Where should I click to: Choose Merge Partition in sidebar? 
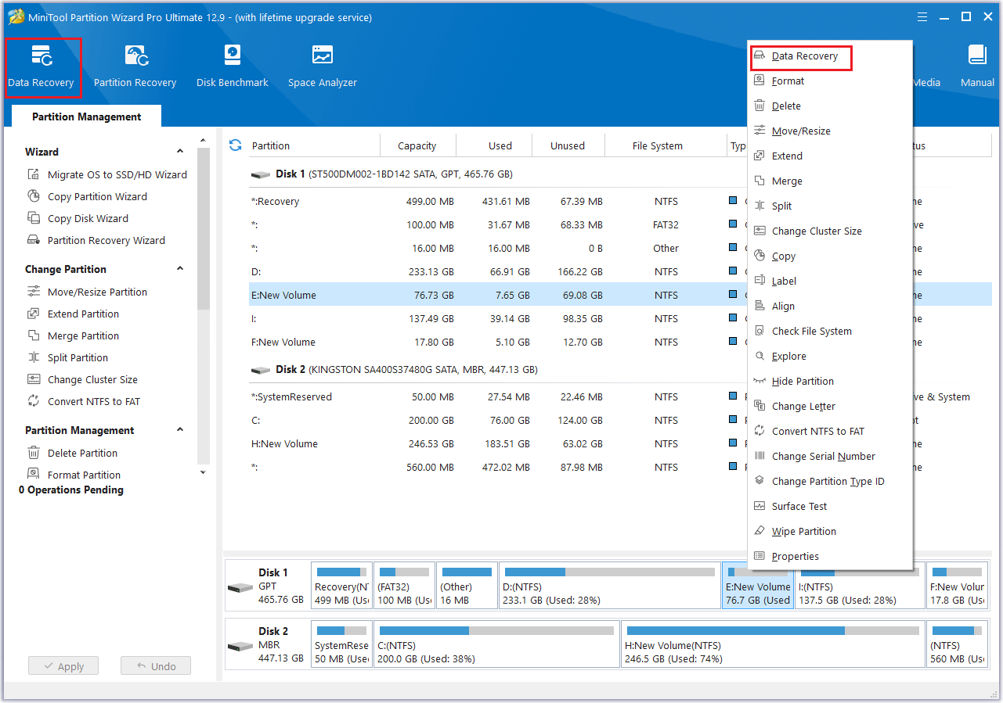(x=73, y=336)
